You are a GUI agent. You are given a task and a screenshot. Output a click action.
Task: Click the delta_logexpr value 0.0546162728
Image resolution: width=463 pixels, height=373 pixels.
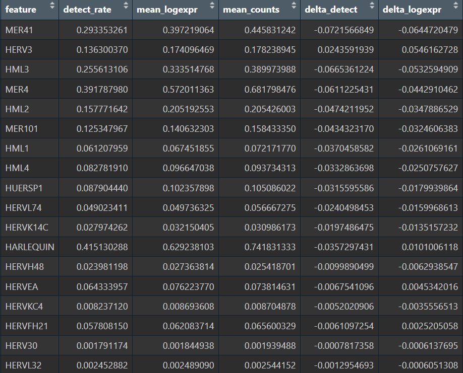pyautogui.click(x=430, y=50)
